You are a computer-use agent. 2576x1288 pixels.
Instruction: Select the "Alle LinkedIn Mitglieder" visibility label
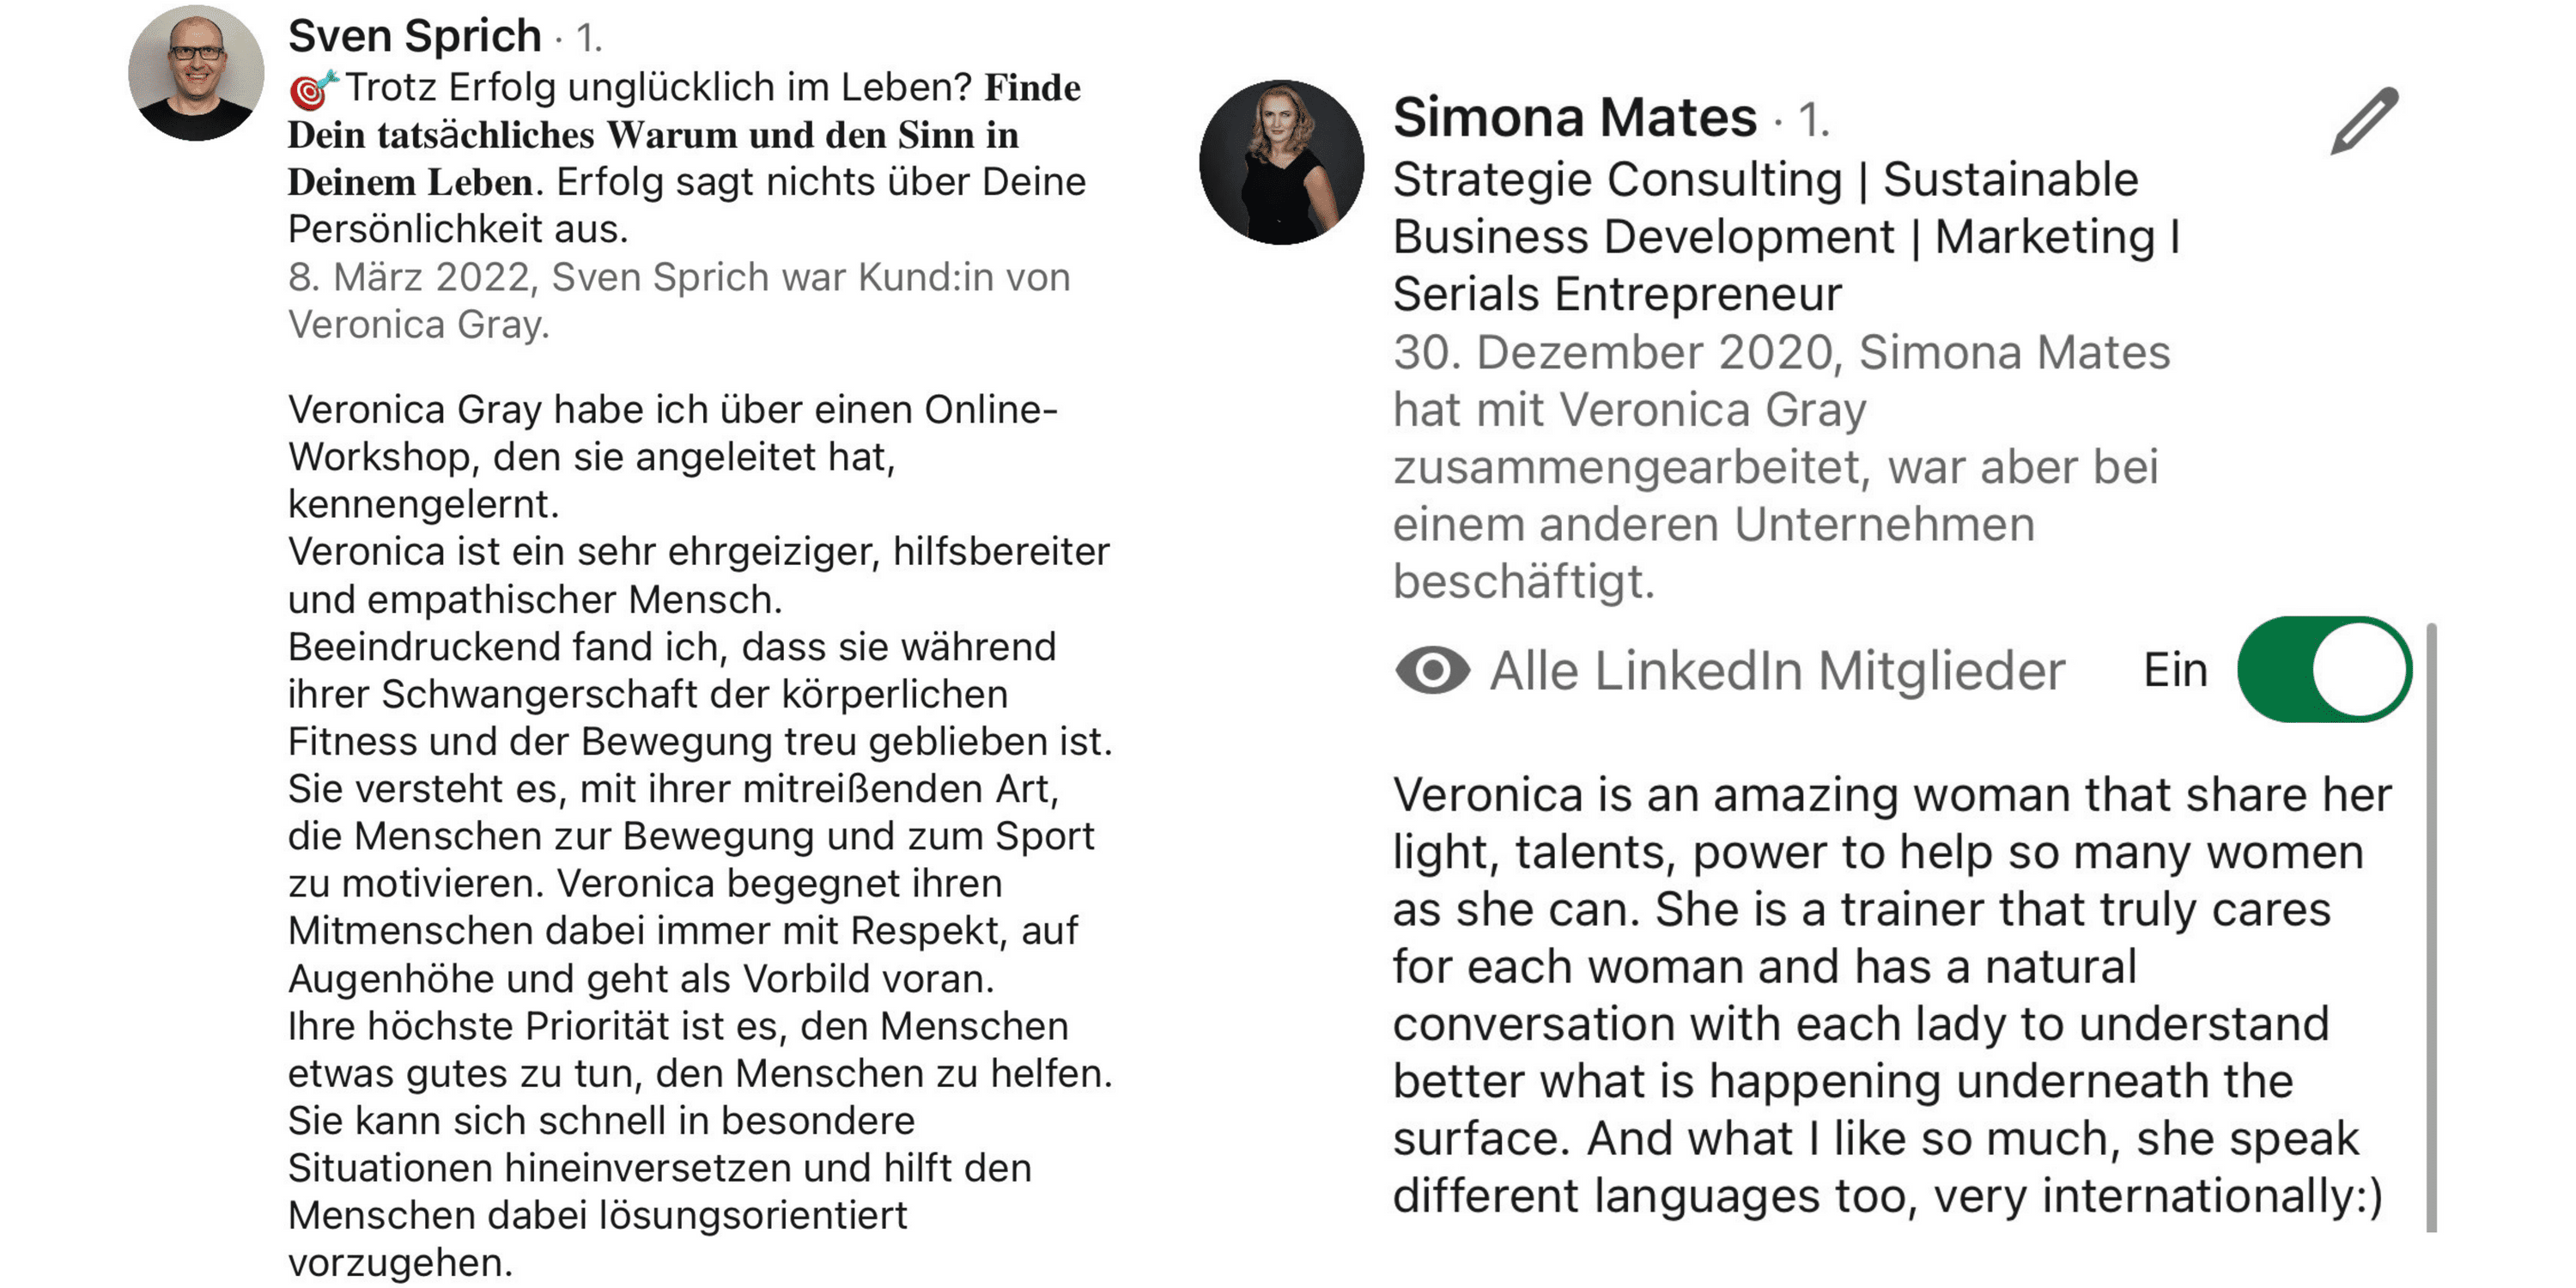point(1776,671)
